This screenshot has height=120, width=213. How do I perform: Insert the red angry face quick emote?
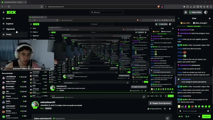pos(192,106)
